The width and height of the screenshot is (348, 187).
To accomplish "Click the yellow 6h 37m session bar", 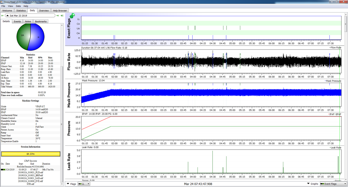I will 31,154.
